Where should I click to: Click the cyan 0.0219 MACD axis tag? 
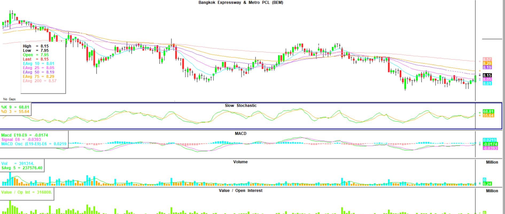click(x=490, y=140)
